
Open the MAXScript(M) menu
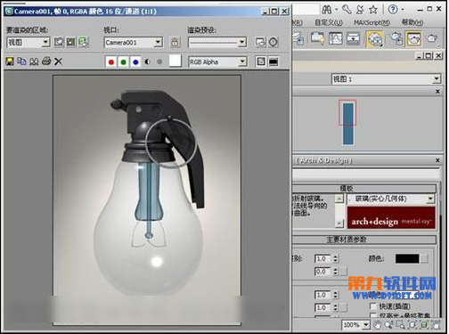click(x=371, y=22)
